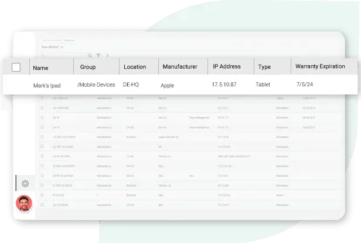Select the 7/5/24 warranty date cell

pos(304,85)
